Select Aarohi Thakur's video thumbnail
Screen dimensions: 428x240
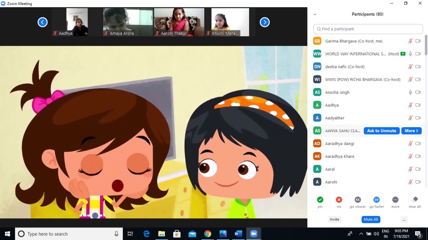pos(179,22)
